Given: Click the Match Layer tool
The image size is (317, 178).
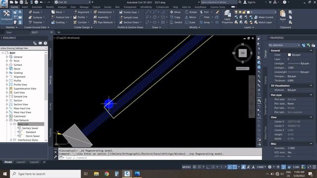Looking at the screenshot, I should click(x=263, y=22).
